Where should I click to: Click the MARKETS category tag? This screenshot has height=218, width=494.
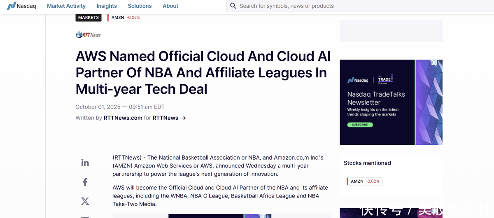pos(89,18)
